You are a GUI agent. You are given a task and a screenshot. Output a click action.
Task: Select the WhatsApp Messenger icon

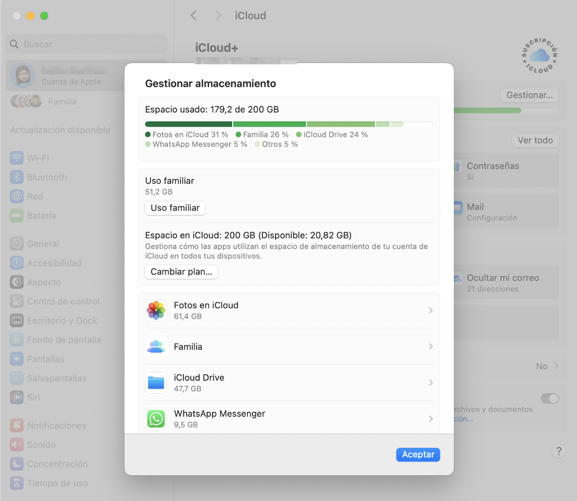(156, 419)
